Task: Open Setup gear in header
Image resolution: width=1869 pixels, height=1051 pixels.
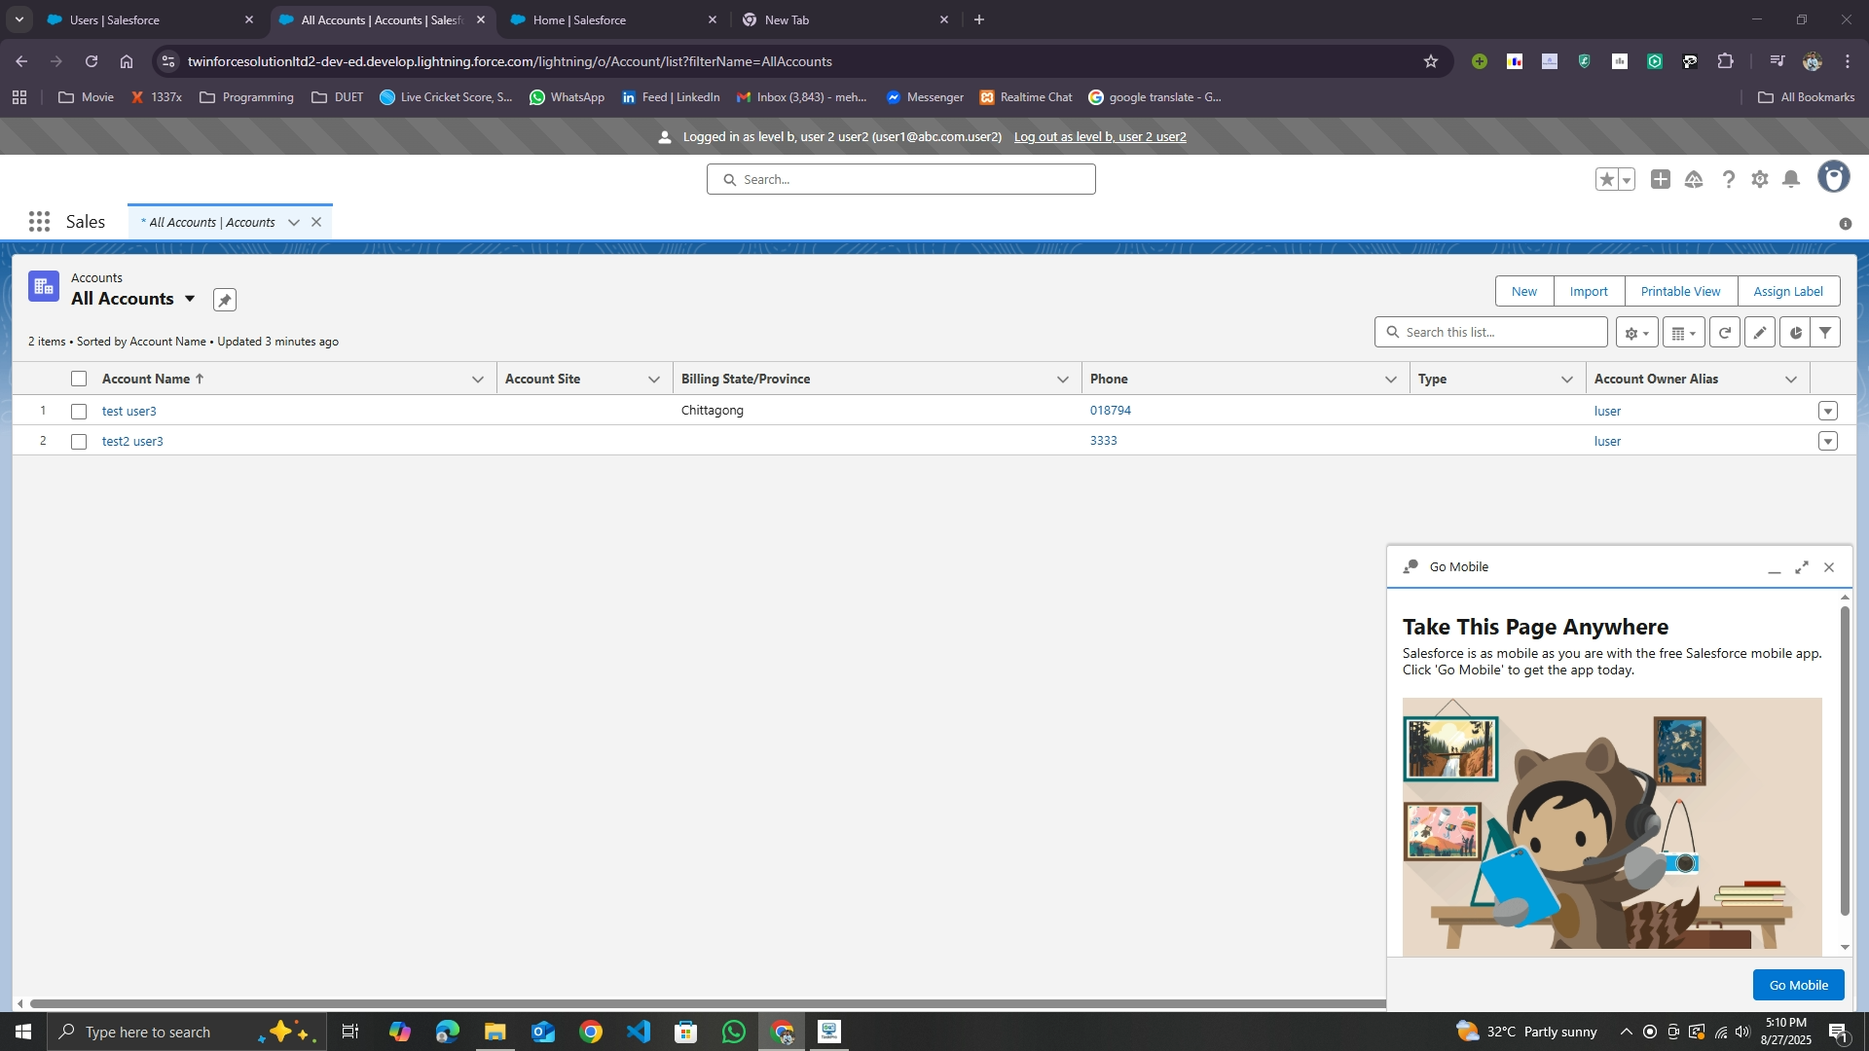Action: pos(1759,180)
